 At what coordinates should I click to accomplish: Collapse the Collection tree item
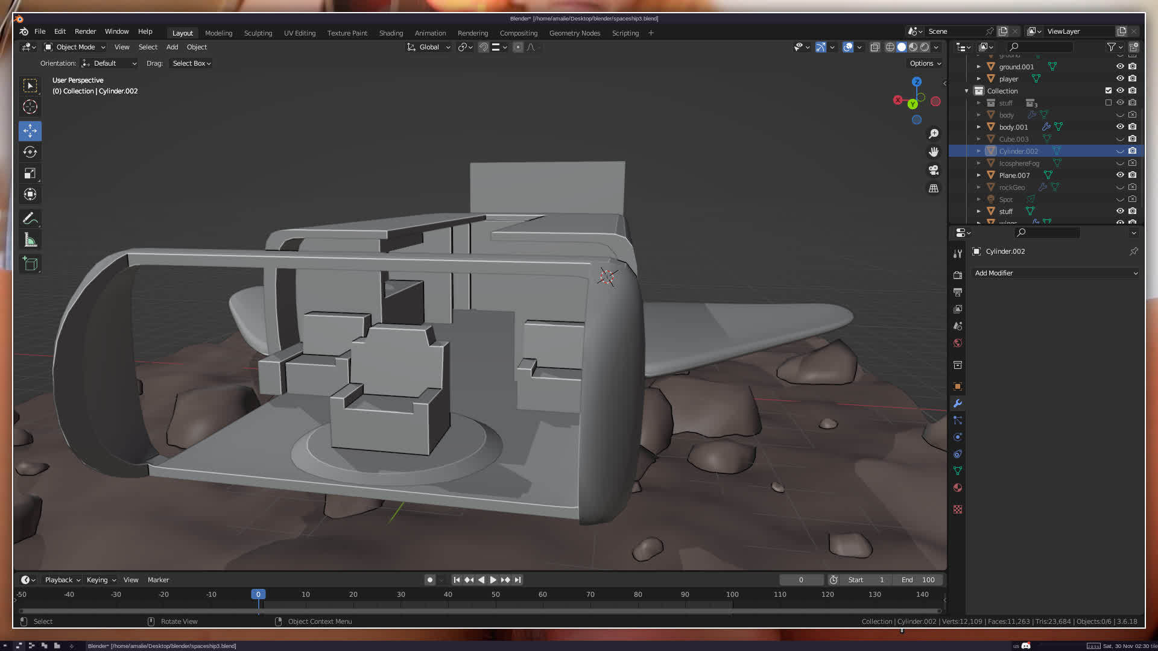pos(967,91)
